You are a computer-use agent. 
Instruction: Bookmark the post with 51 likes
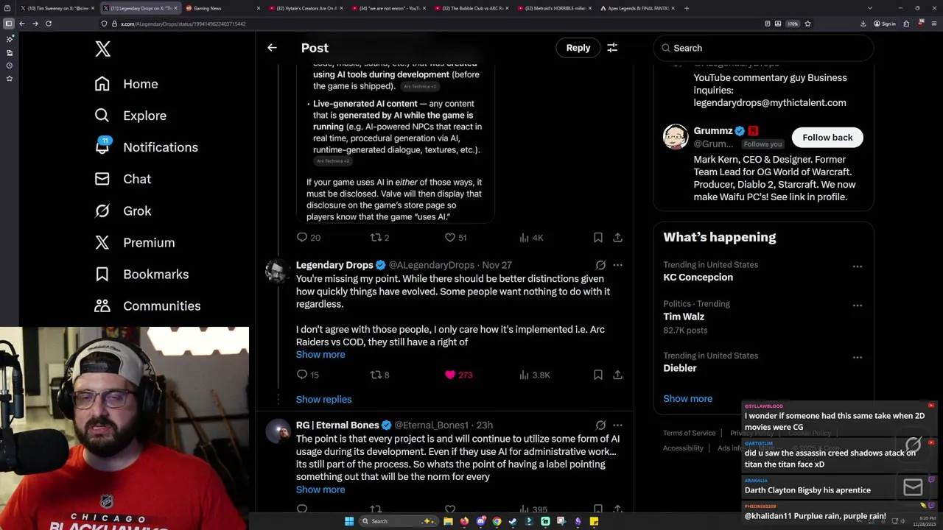[x=598, y=237]
